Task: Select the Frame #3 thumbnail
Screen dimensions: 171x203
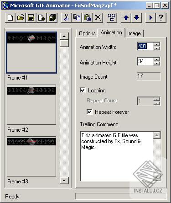Action: click(x=31, y=156)
